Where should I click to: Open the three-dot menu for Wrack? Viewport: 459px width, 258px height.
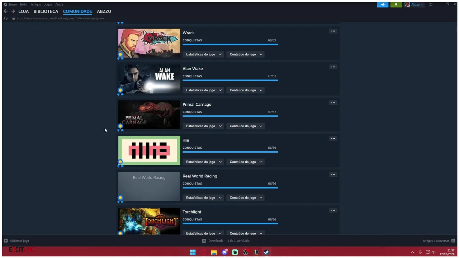(333, 31)
